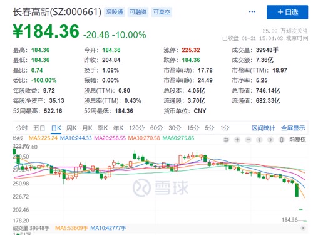This screenshot has height=235, width=313.
Task: Click the MA60:275.85 legend label
Action: [178, 138]
